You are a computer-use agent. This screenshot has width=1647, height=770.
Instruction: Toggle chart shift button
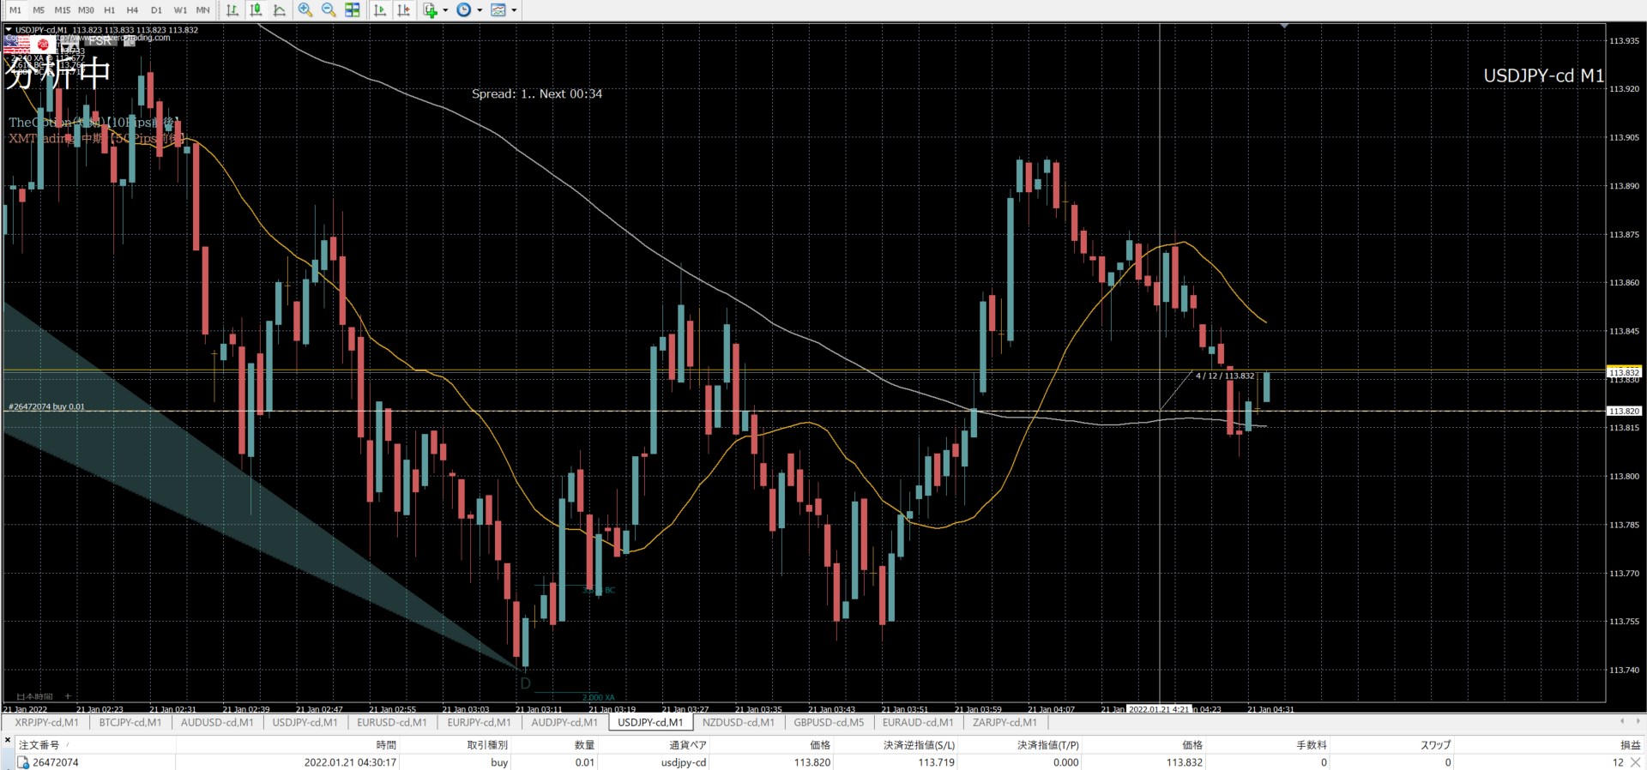pyautogui.click(x=404, y=10)
